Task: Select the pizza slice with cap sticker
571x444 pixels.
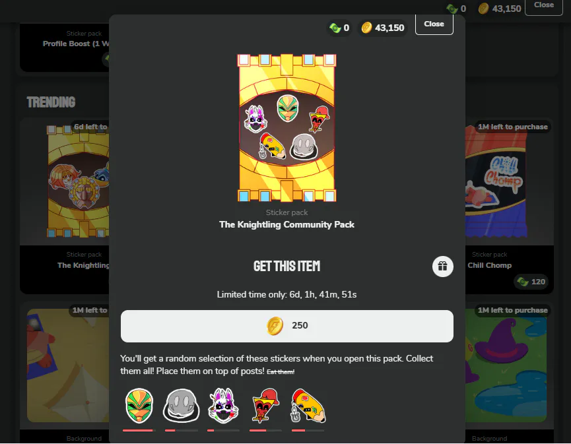Action: click(265, 406)
